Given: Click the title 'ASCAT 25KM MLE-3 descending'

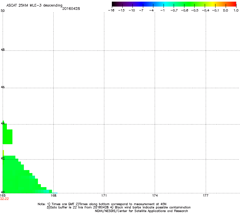Looking at the screenshot, I should (34, 6).
